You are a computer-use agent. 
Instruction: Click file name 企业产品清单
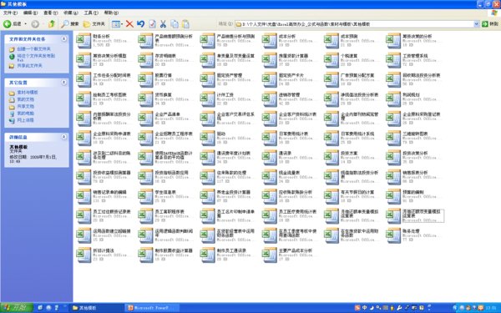[168, 114]
